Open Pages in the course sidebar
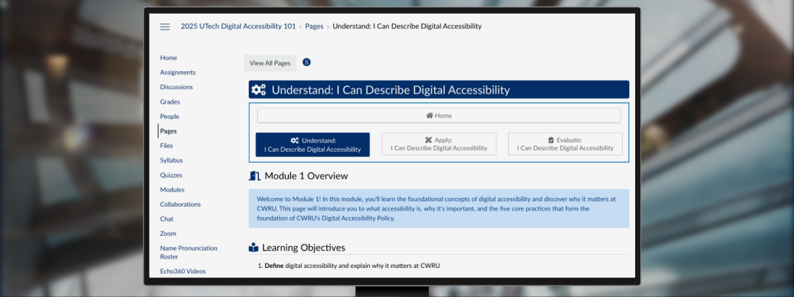The width and height of the screenshot is (794, 297). [x=168, y=131]
